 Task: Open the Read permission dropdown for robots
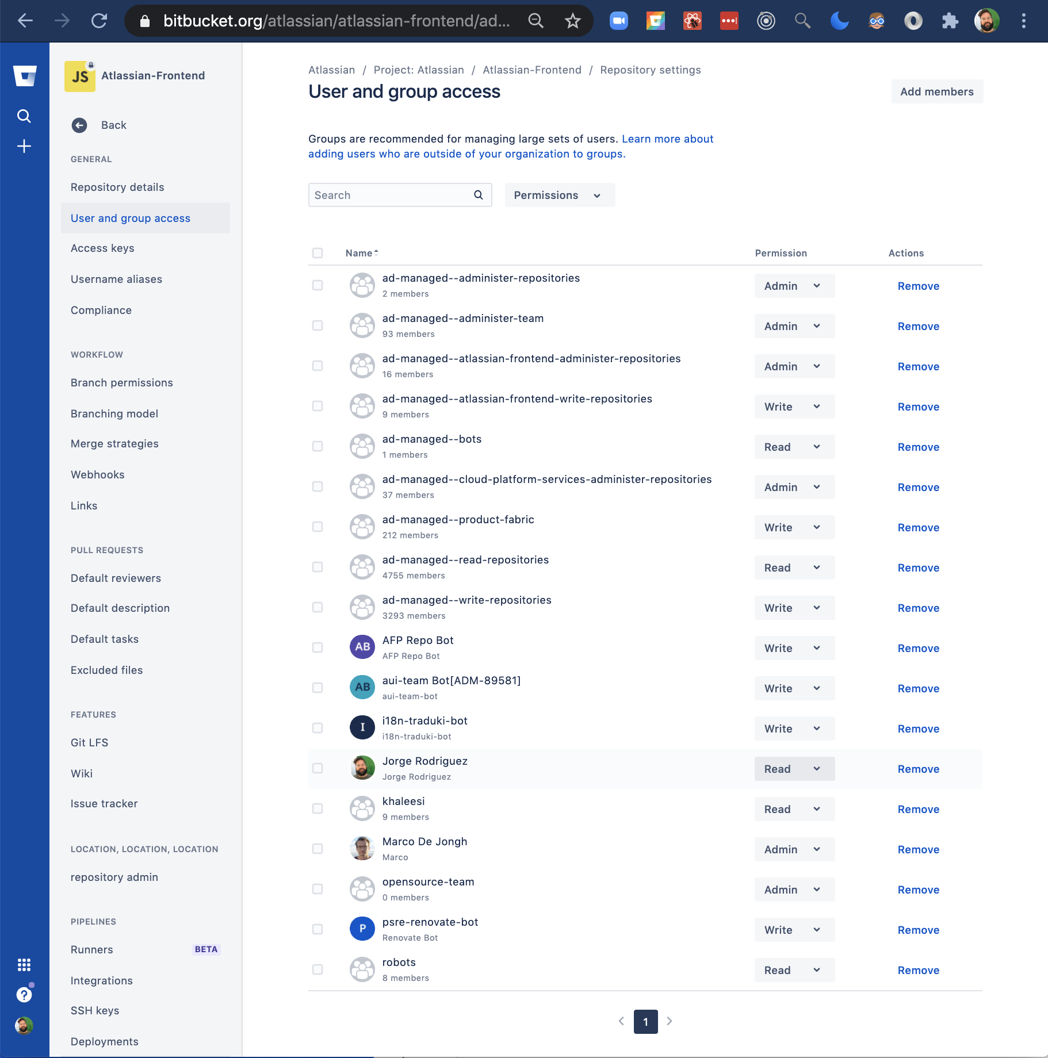794,970
